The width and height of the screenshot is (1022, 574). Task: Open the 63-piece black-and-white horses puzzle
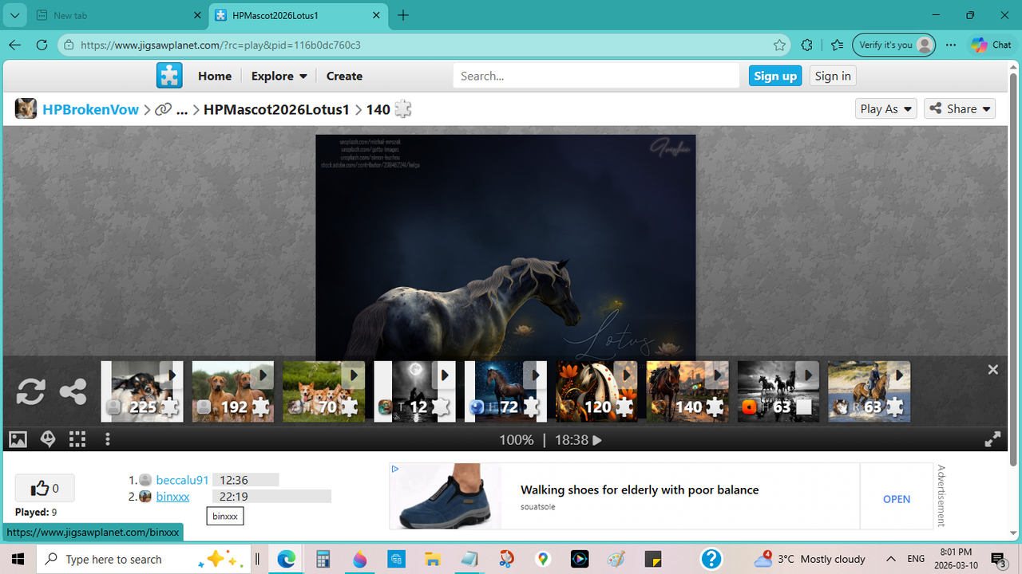click(x=778, y=391)
